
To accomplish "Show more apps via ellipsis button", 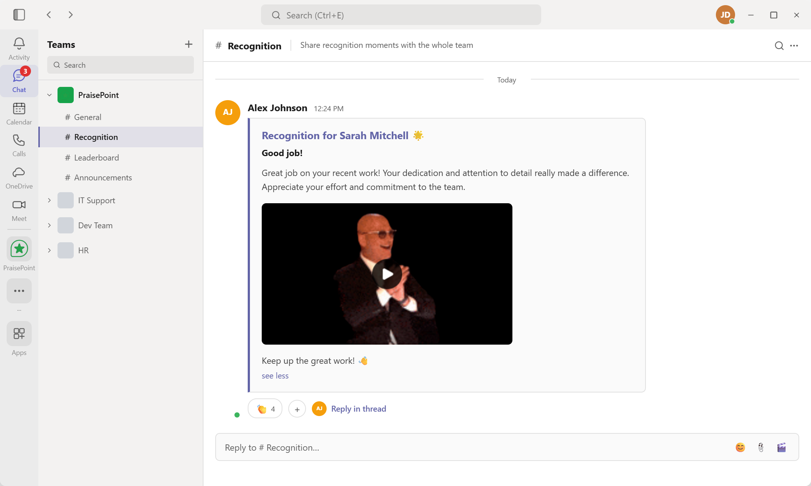I will (x=19, y=291).
